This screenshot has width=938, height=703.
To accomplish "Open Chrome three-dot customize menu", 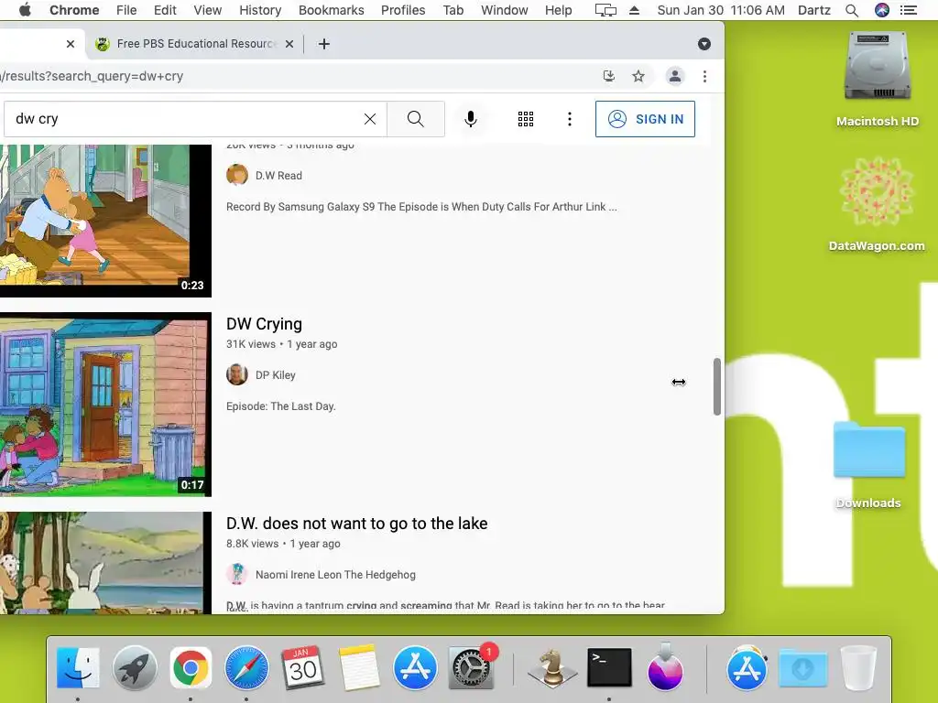I will (x=704, y=76).
